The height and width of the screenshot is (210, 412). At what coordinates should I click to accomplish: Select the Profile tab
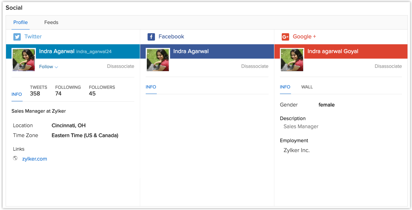(x=21, y=22)
